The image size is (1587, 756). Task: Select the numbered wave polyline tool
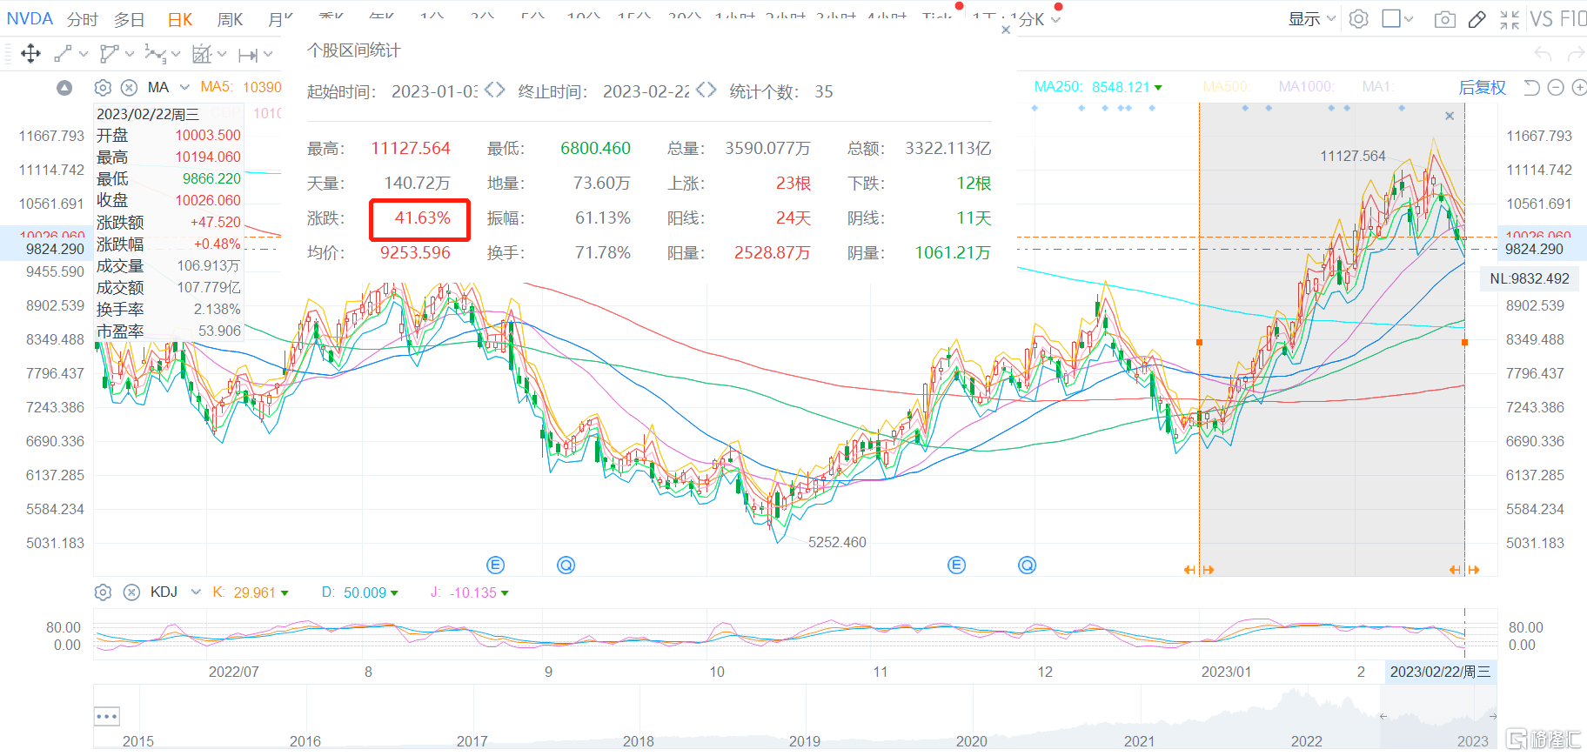coord(155,54)
